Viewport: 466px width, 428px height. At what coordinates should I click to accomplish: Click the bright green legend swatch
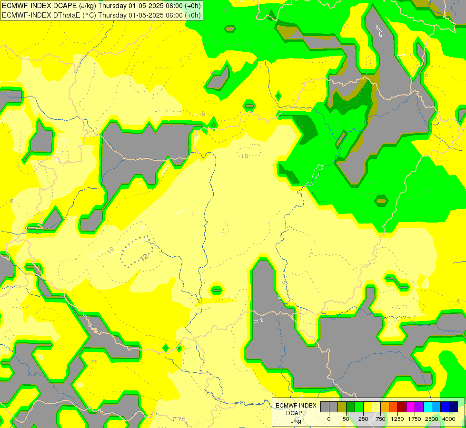tap(359, 407)
